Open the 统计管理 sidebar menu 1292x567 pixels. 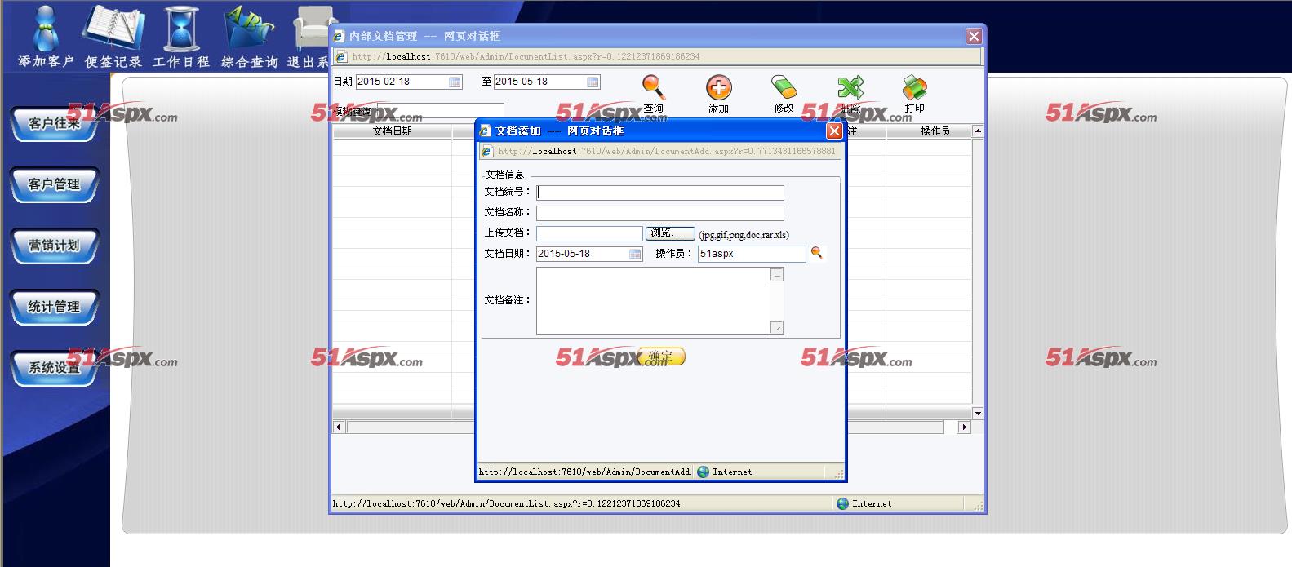pos(55,307)
